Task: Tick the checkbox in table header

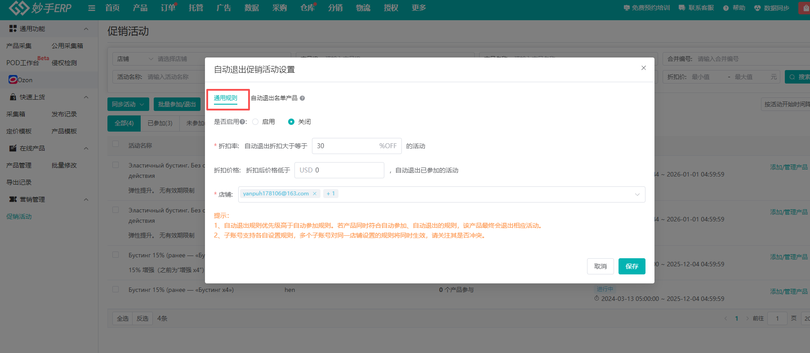Action: (x=116, y=144)
